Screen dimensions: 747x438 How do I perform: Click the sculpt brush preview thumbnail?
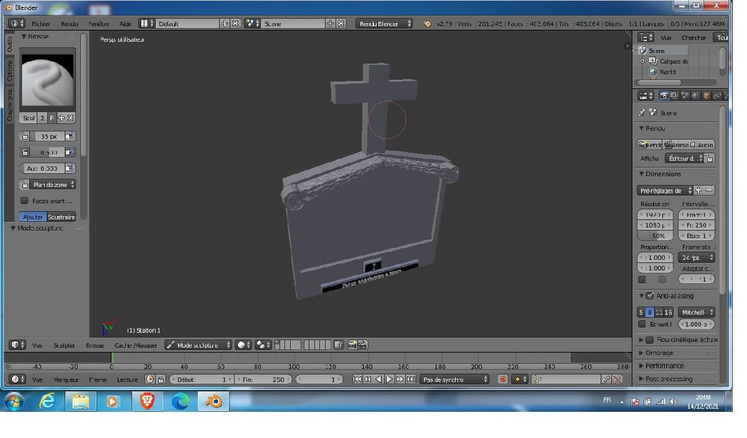(47, 79)
